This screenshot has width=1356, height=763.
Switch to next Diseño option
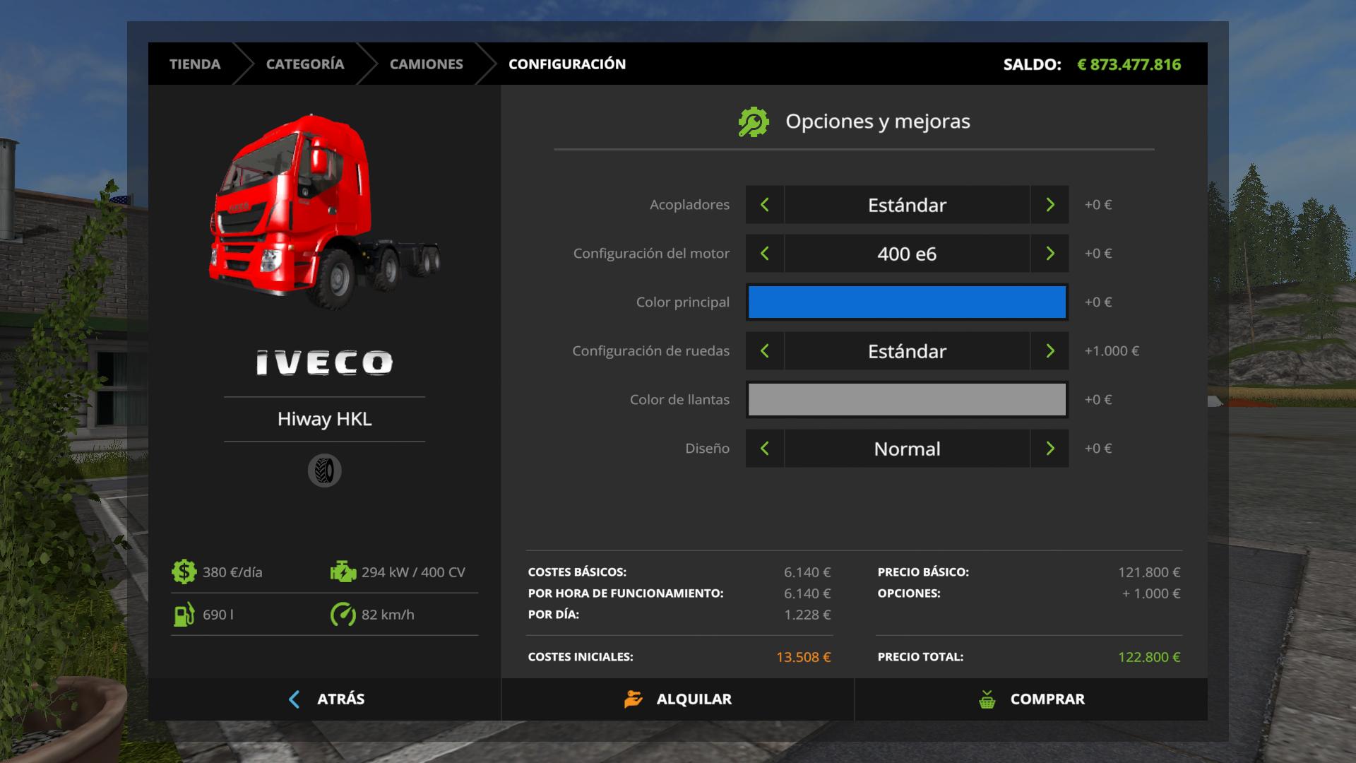[1049, 449]
